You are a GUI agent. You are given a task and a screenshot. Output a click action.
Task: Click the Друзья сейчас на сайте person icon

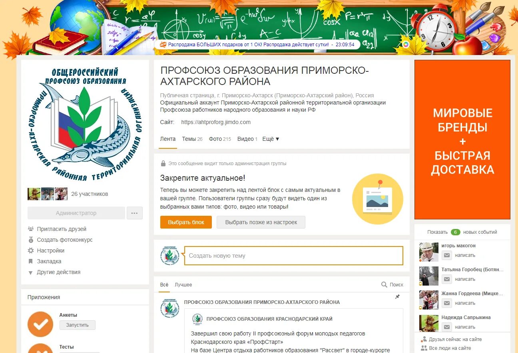click(x=424, y=339)
